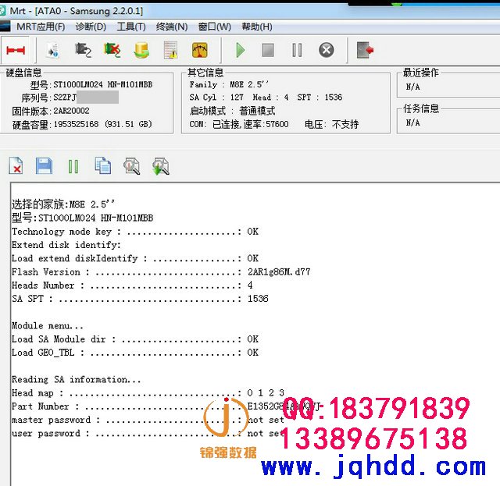The image size is (500, 486).
Task: Click the drive port switch icon
Action: coord(83,51)
